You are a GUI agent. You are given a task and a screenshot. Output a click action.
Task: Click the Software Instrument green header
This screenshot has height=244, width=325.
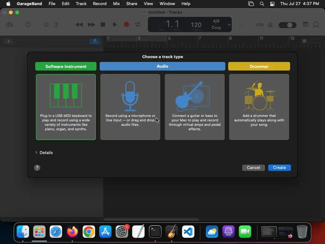coord(66,66)
